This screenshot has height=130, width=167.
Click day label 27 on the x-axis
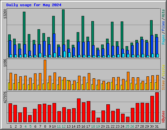click(x=137, y=126)
